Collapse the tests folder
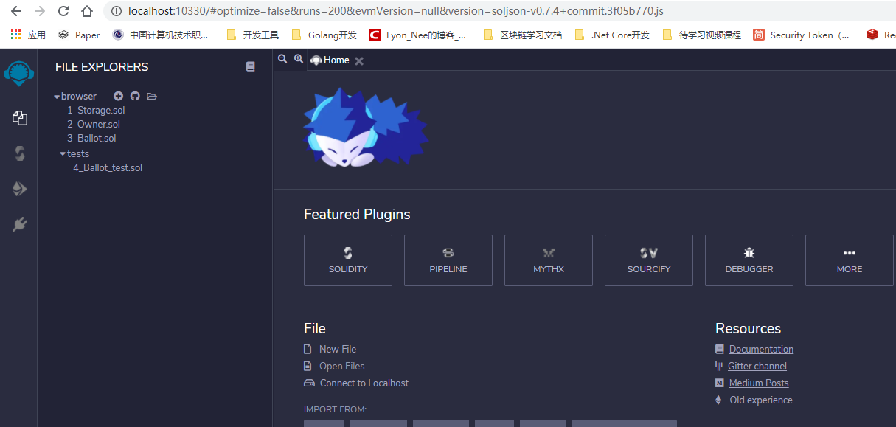 [63, 154]
